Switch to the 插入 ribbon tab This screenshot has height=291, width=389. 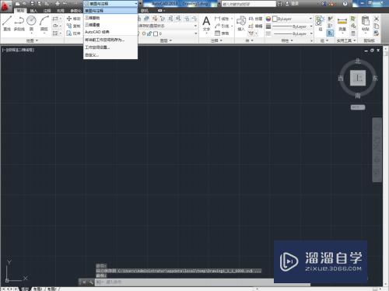pyautogui.click(x=33, y=11)
